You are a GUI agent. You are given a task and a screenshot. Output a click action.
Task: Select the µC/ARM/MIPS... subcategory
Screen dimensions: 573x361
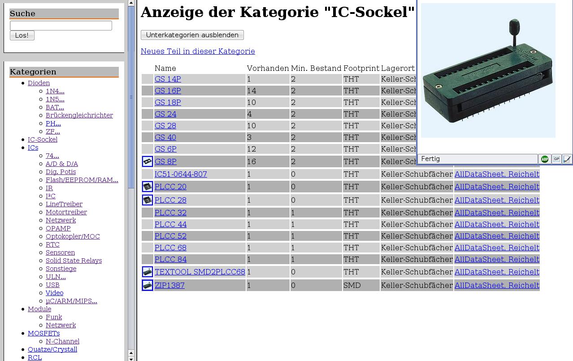pyautogui.click(x=71, y=301)
